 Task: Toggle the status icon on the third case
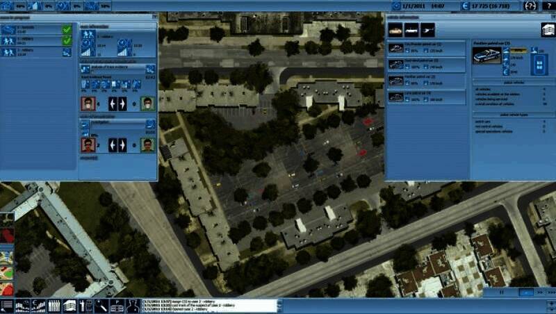[x=67, y=51]
